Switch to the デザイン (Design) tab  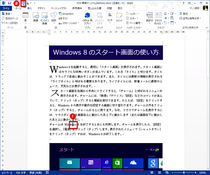(x=41, y=8)
